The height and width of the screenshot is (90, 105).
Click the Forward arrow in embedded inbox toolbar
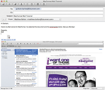[30, 44]
